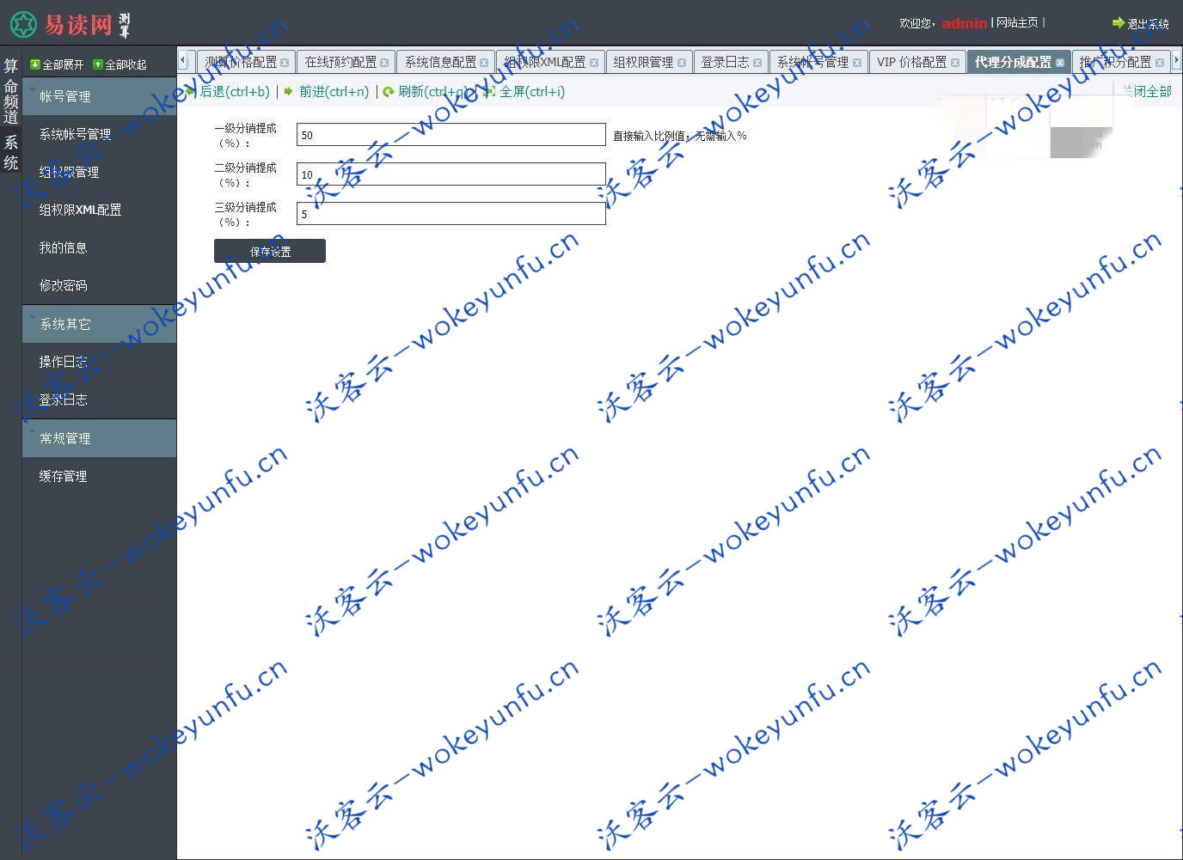Click 全部展开 link
This screenshot has height=860, width=1183.
(x=63, y=64)
